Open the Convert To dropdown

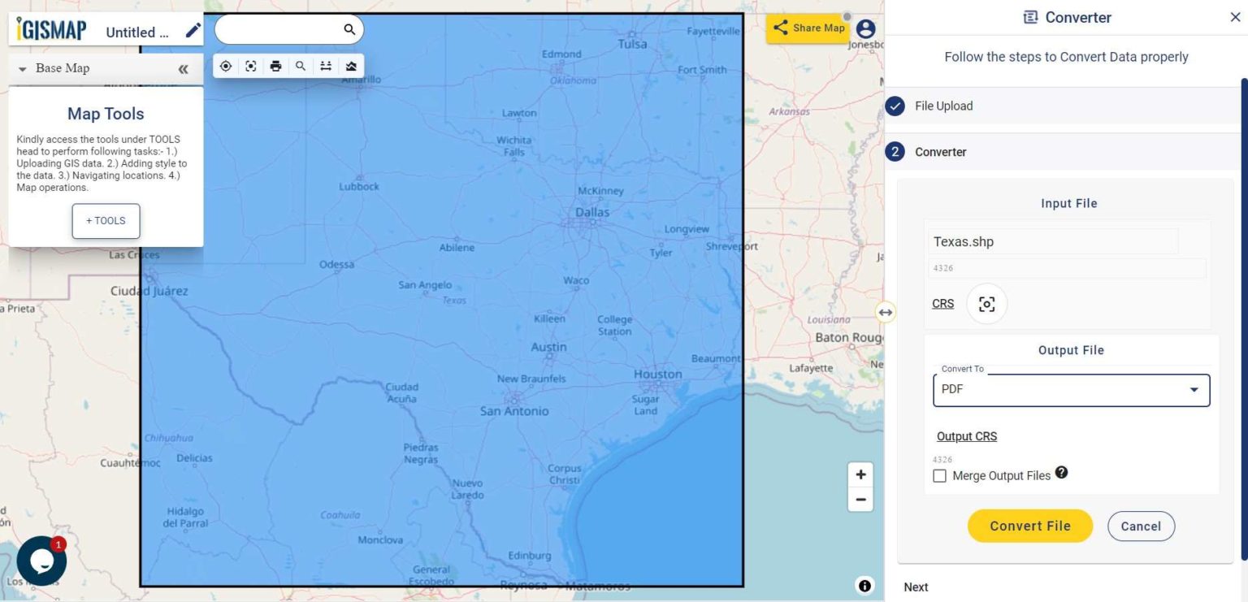1071,390
